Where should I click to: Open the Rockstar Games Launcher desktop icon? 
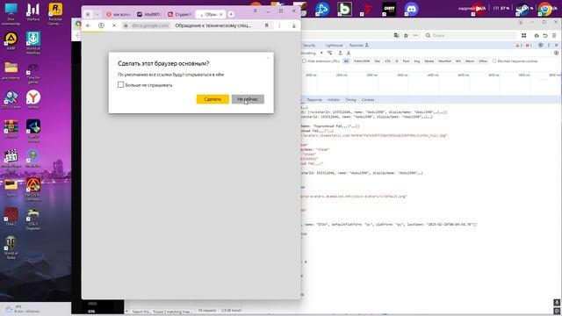coord(55,14)
